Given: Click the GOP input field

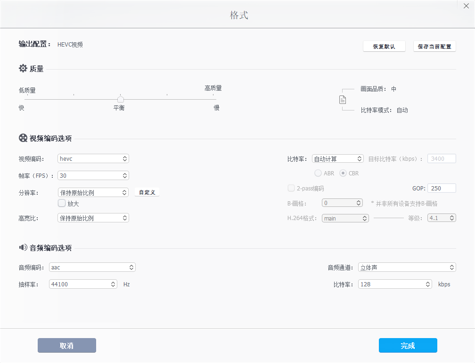Looking at the screenshot, I should click(x=441, y=188).
